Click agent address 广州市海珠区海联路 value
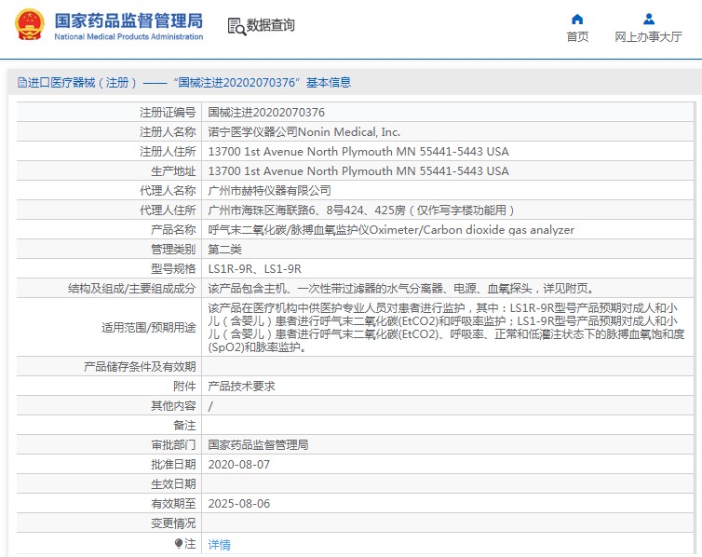This screenshot has height=557, width=702. click(x=361, y=210)
